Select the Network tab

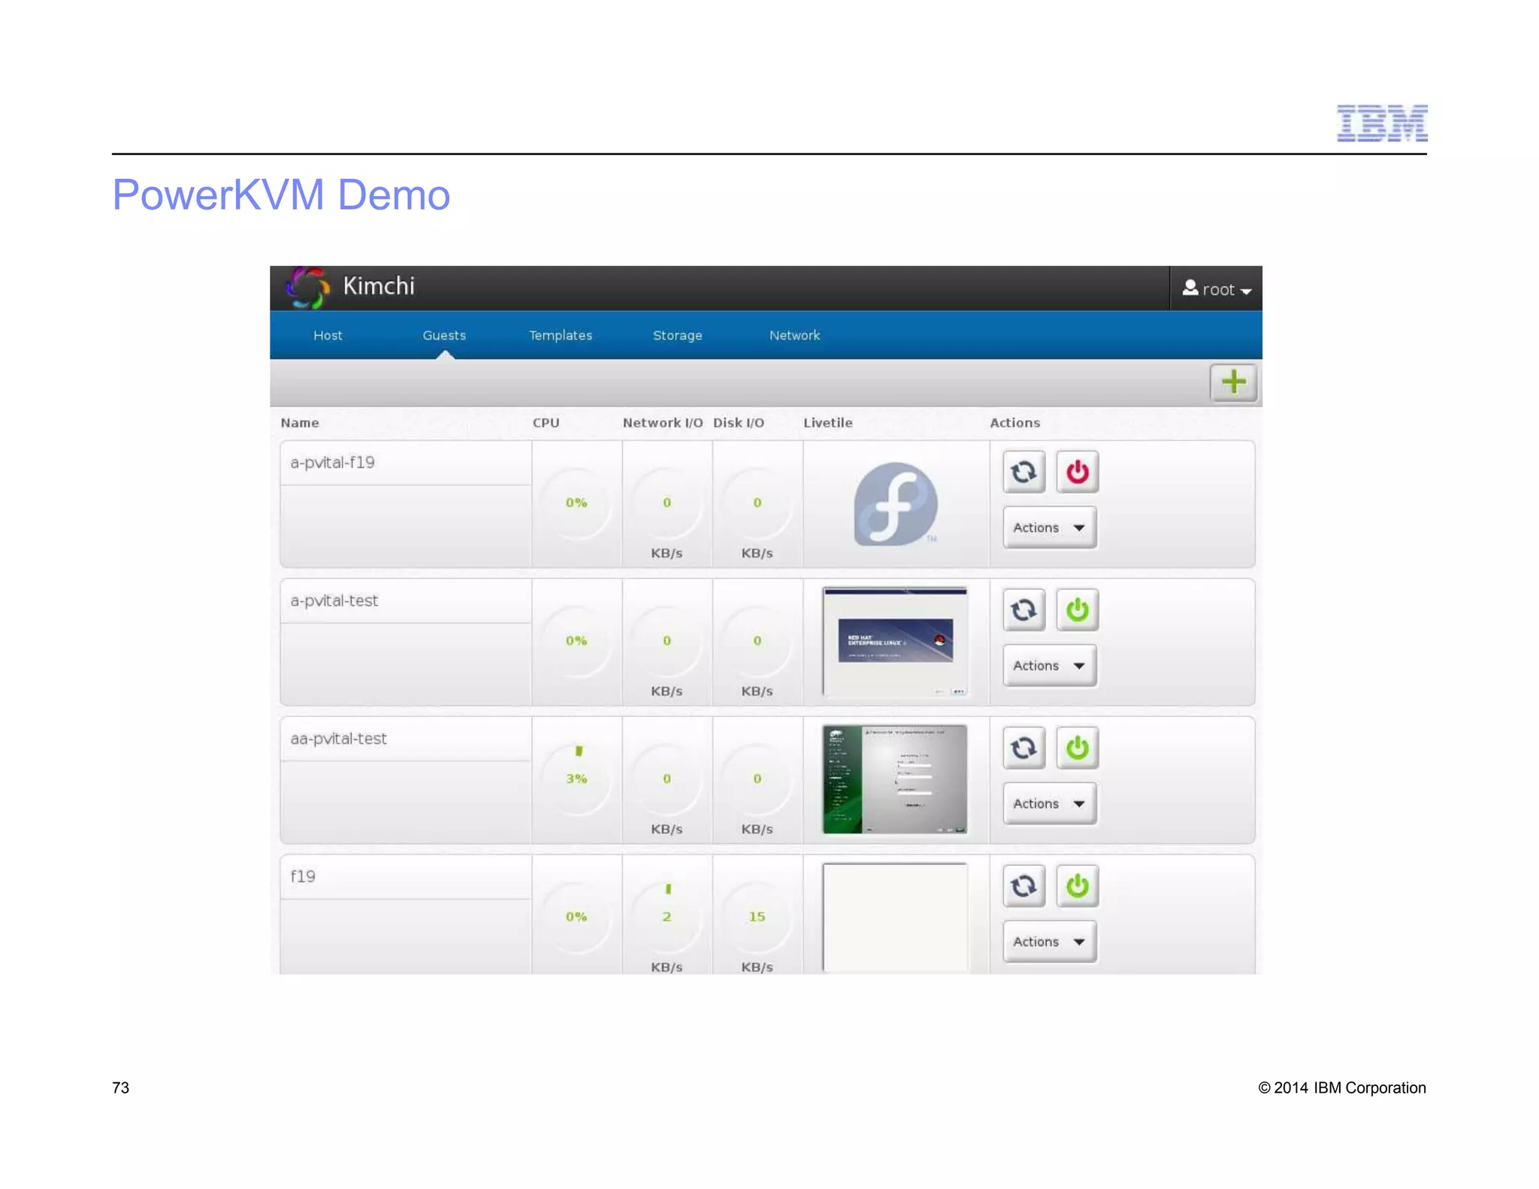(x=794, y=335)
